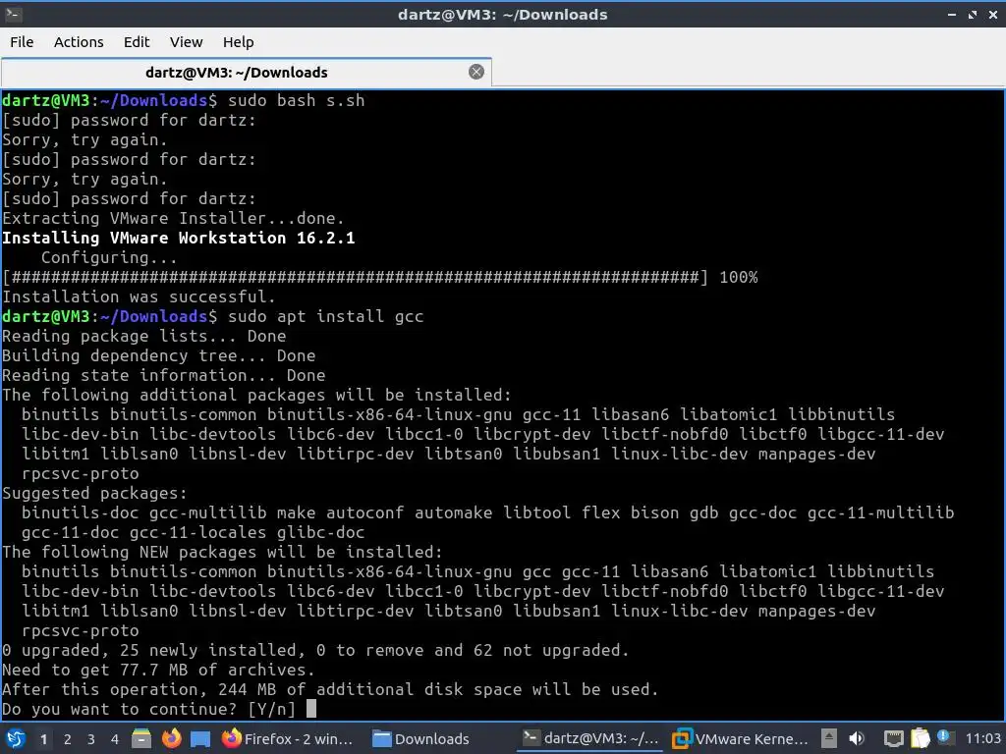Open the Actions menu
This screenshot has width=1006, height=754.
point(79,42)
